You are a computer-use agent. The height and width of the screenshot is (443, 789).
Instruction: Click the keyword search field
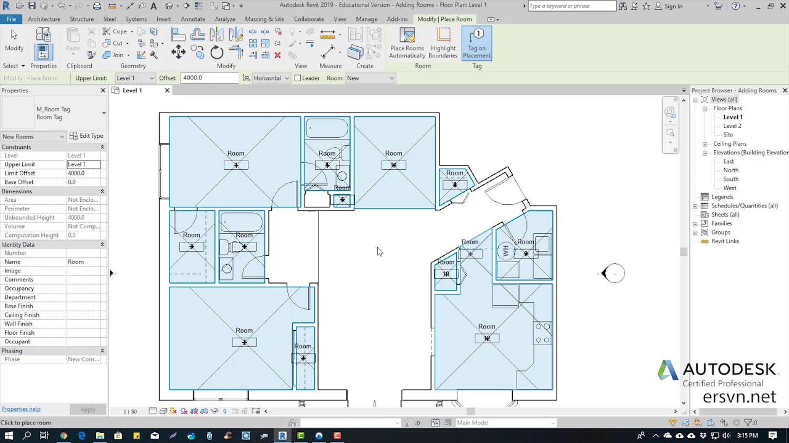571,6
